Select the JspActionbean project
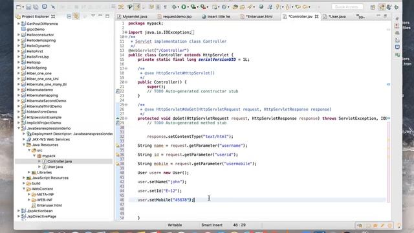The image size is (414, 233). pos(39,211)
